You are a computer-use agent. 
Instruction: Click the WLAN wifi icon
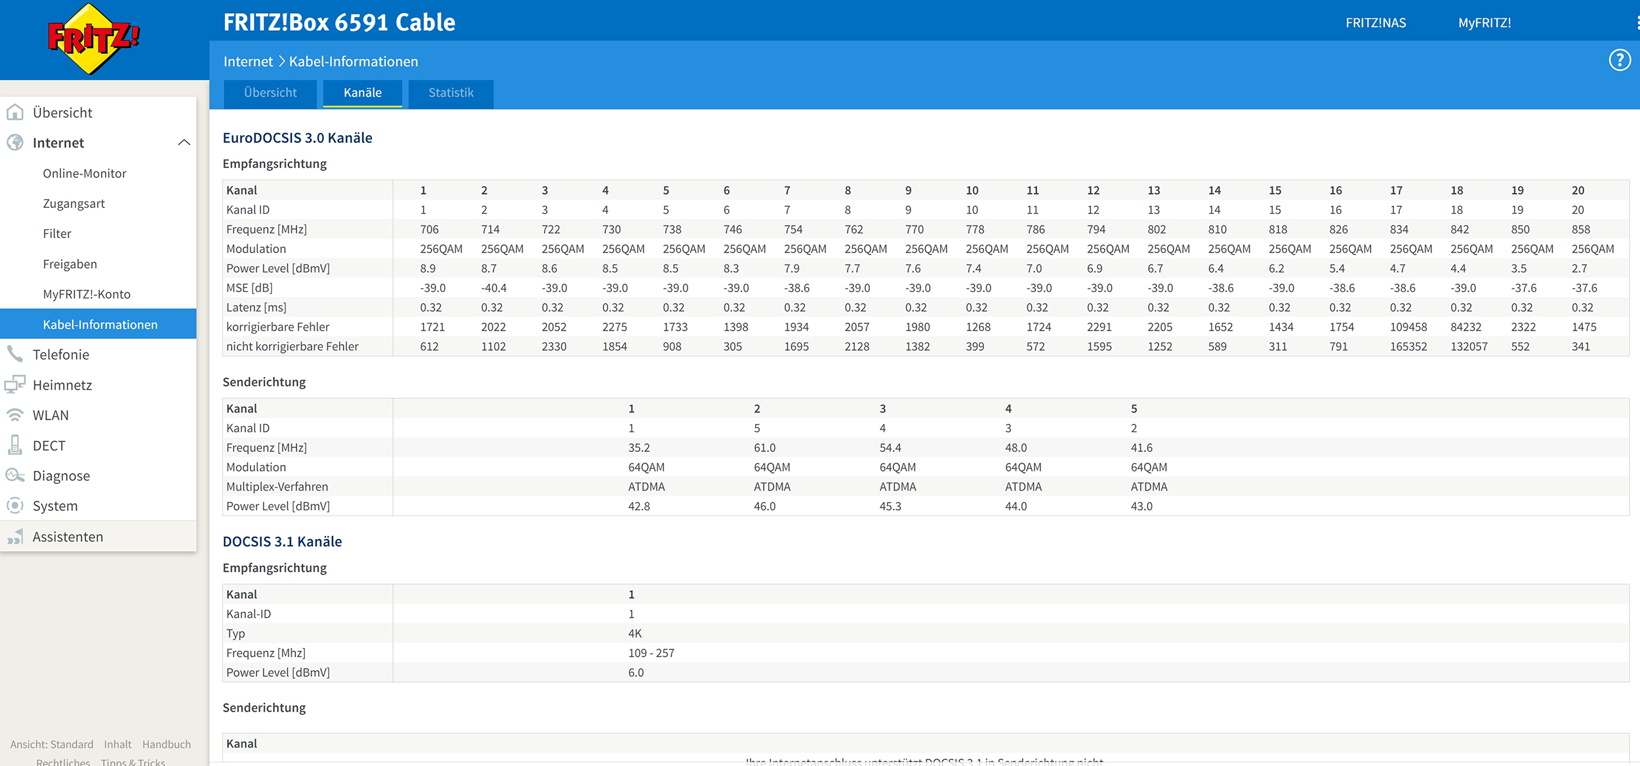click(15, 415)
